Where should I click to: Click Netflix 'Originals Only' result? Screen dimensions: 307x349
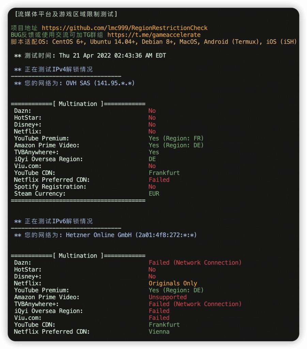tap(173, 283)
